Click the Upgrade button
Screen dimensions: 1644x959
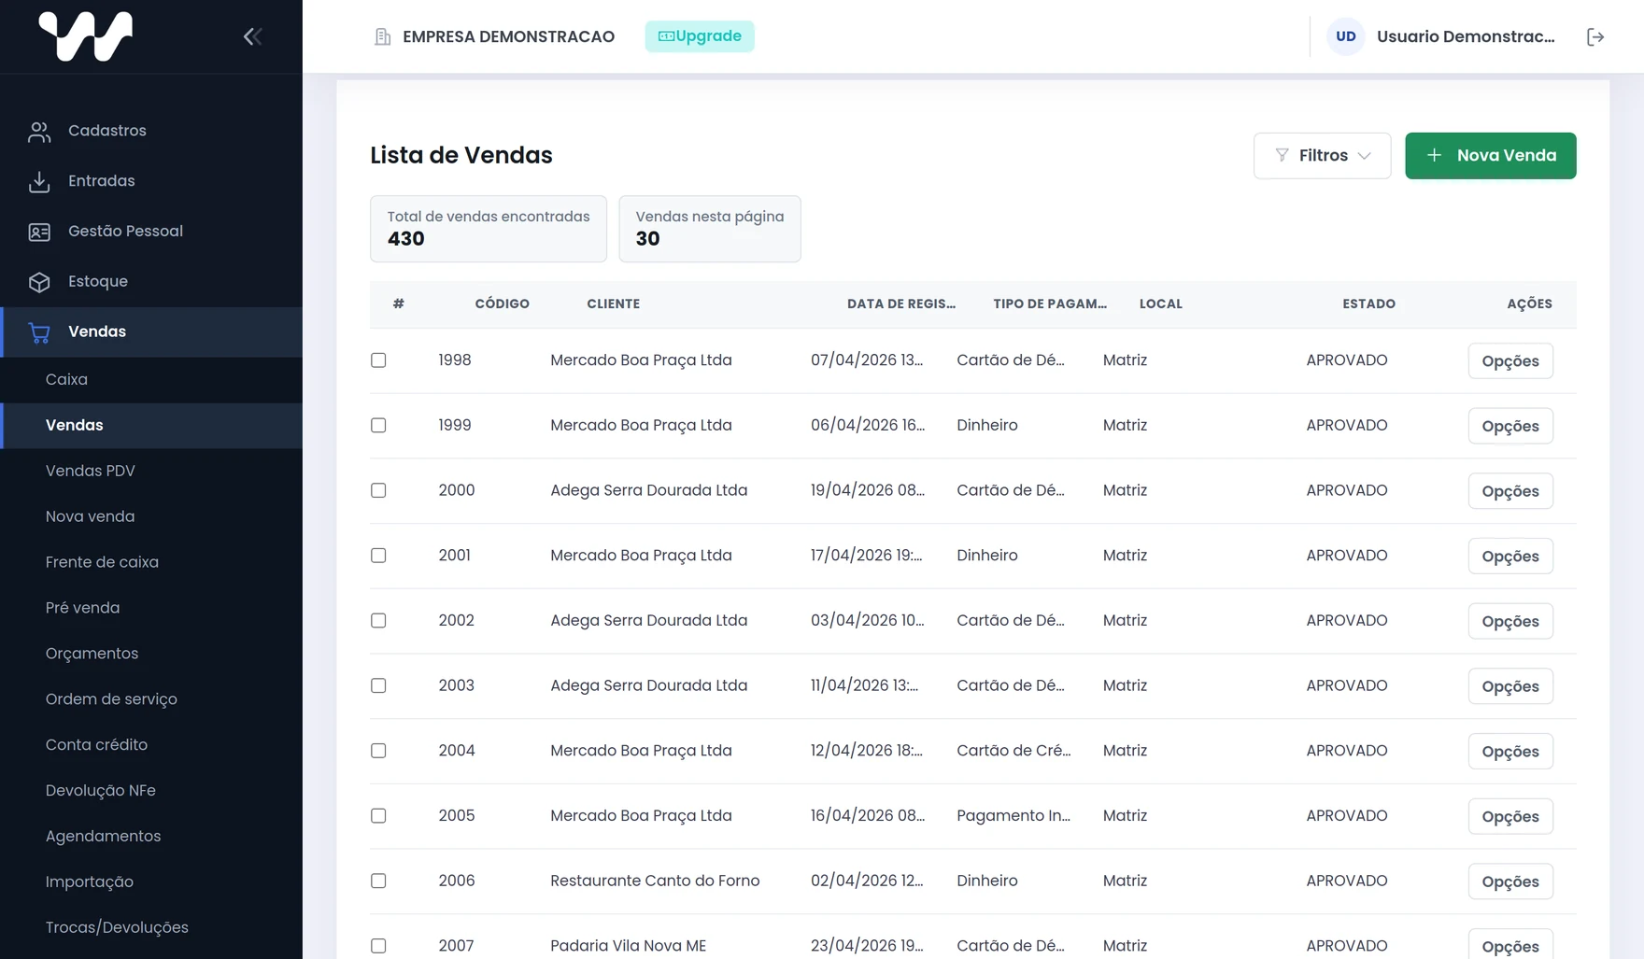coord(700,36)
